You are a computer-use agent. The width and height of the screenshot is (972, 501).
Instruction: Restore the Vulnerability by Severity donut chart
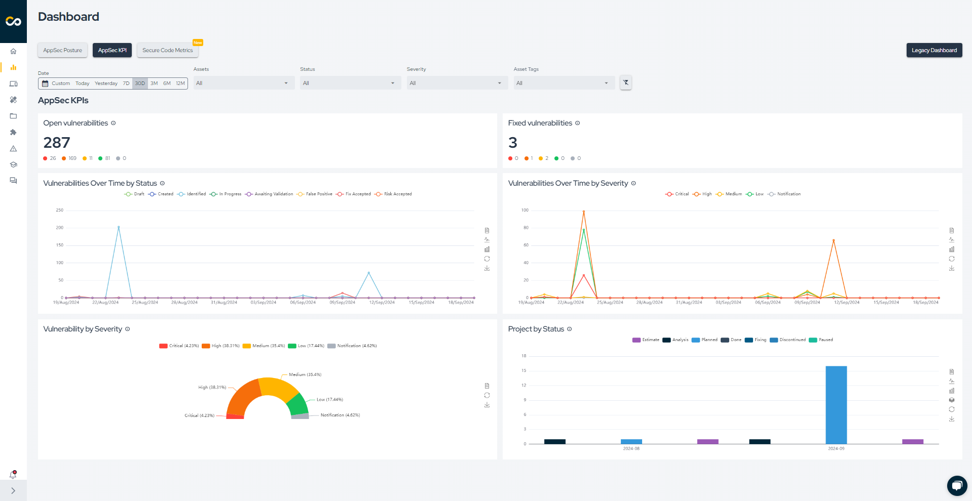[487, 395]
